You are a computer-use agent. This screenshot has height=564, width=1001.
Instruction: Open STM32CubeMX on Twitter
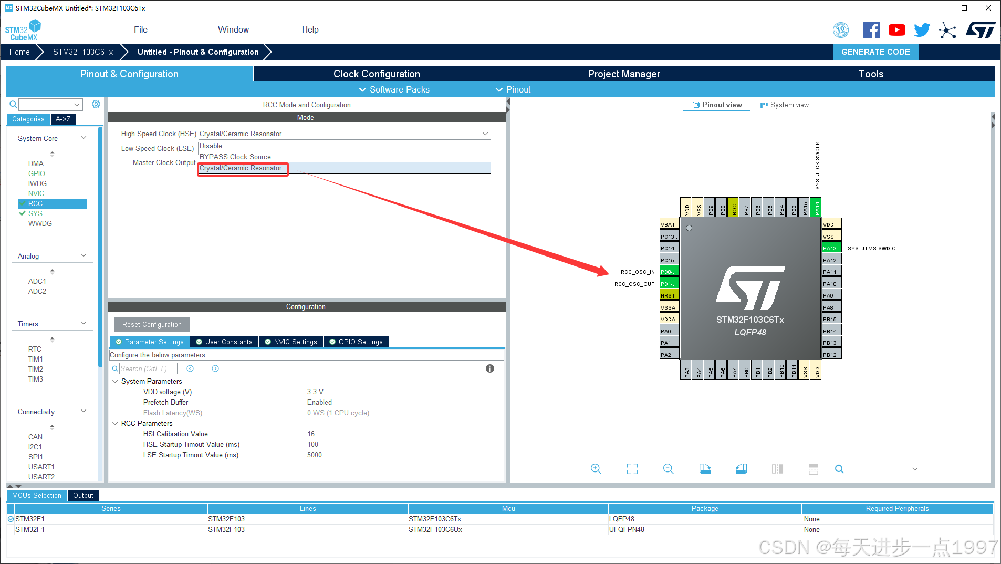tap(922, 30)
